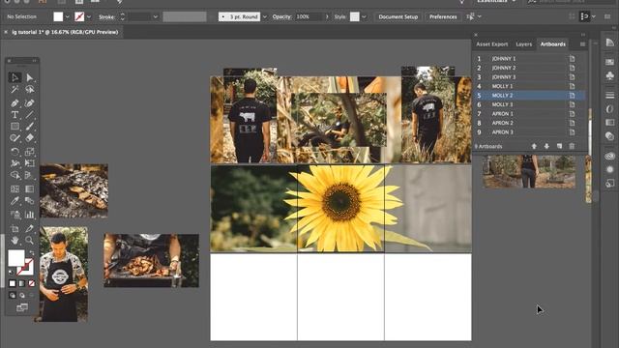619x348 pixels.
Task: Select the Zoom tool
Action: 30,240
